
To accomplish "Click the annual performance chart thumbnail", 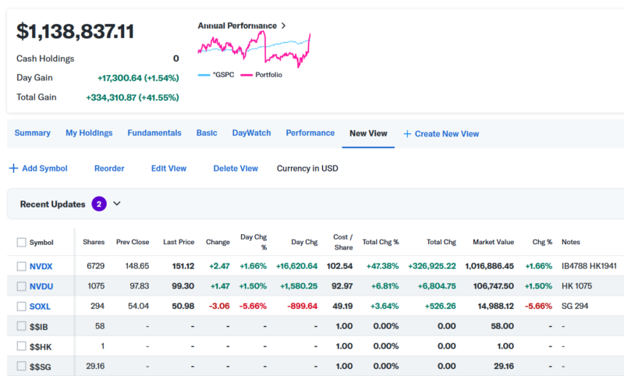I will (254, 49).
